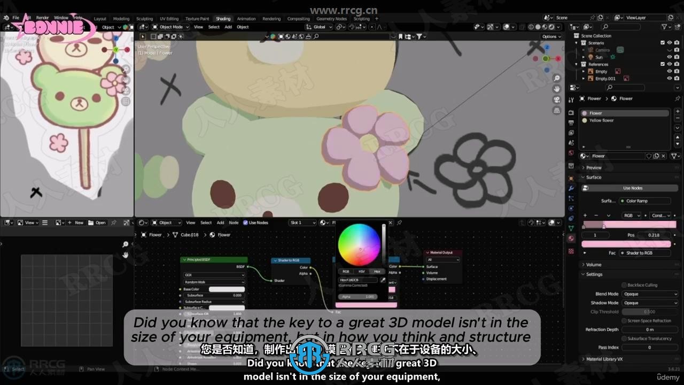Click fake user shield icon for Flower material
The image size is (684, 385).
coord(649,156)
